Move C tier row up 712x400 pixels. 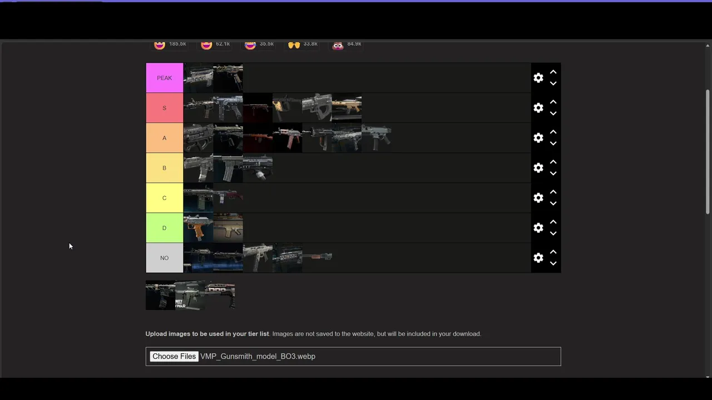(x=553, y=192)
